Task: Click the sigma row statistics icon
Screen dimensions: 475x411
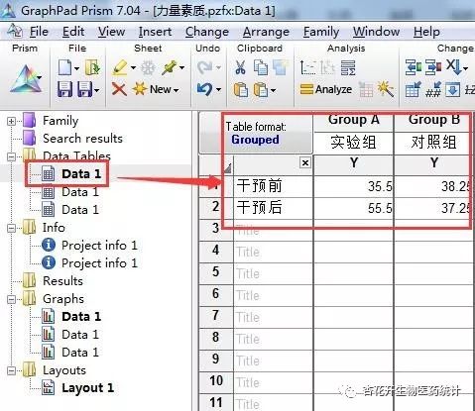Action: point(348,67)
